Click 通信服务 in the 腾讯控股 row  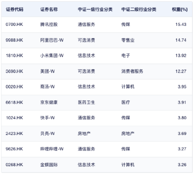87,24
